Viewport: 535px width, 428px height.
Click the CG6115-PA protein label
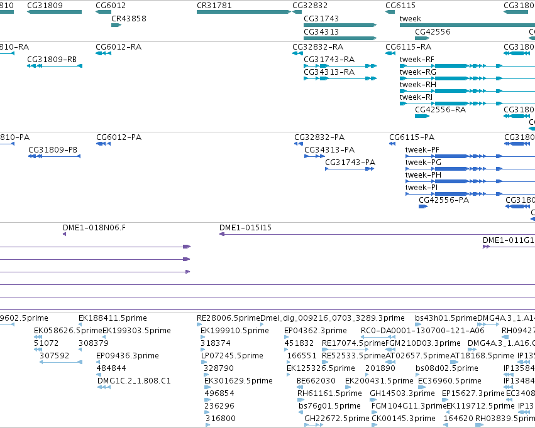[412, 137]
